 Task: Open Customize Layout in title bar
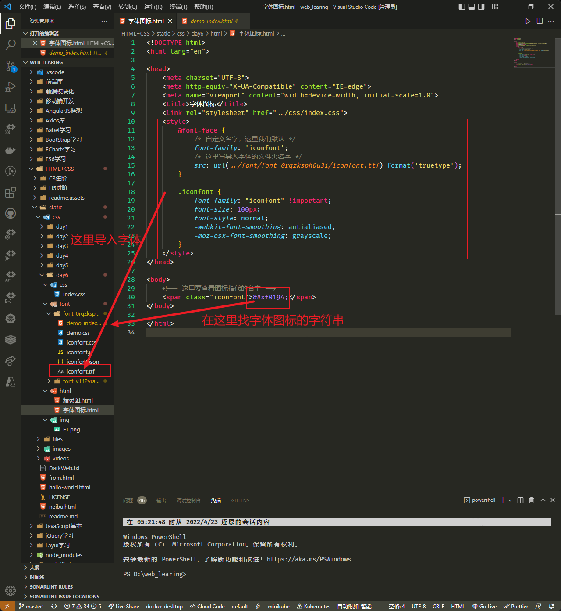[x=495, y=7]
